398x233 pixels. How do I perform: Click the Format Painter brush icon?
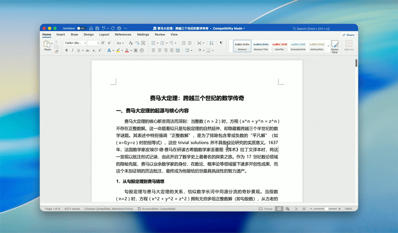click(56, 52)
